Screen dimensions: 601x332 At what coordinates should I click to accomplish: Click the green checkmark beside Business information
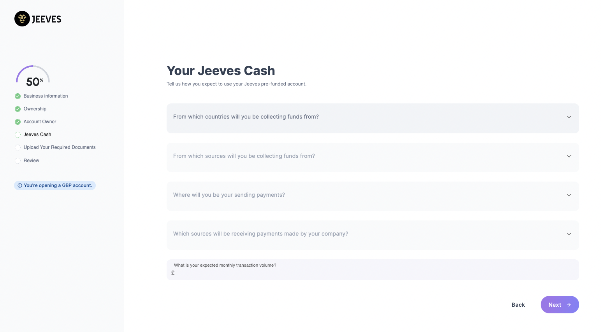point(18,96)
